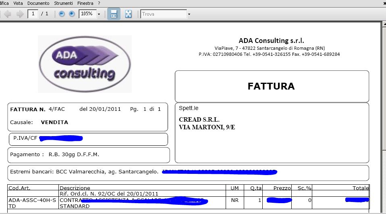Click the P.IVA 02710980406 contact line
Image resolution: width=386 pixels, height=214 pixels.
click(269, 54)
